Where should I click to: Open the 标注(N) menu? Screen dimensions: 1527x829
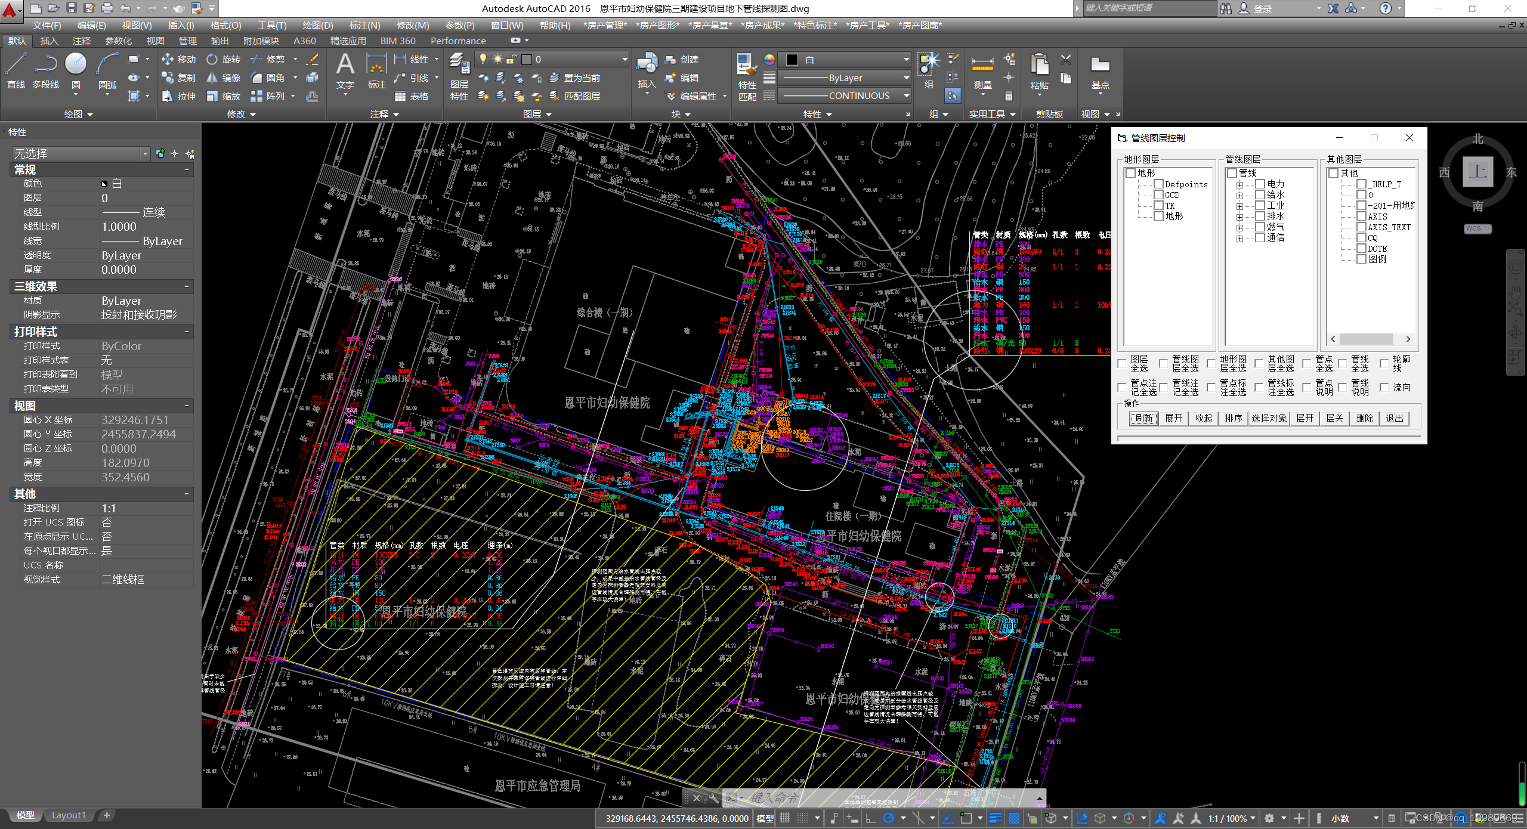[364, 25]
